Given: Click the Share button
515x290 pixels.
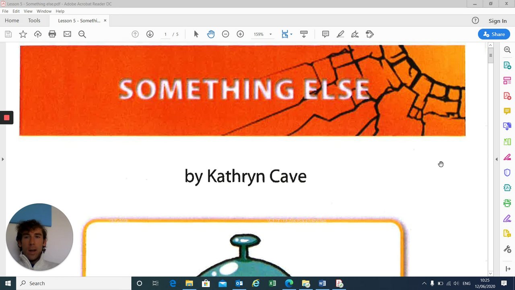Looking at the screenshot, I should [494, 34].
